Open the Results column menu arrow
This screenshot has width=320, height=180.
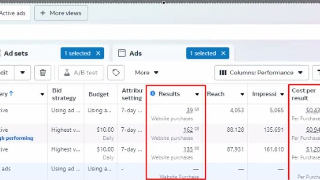[x=197, y=94]
